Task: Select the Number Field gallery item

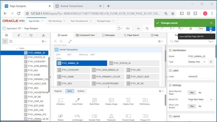Action: click(x=94, y=118)
